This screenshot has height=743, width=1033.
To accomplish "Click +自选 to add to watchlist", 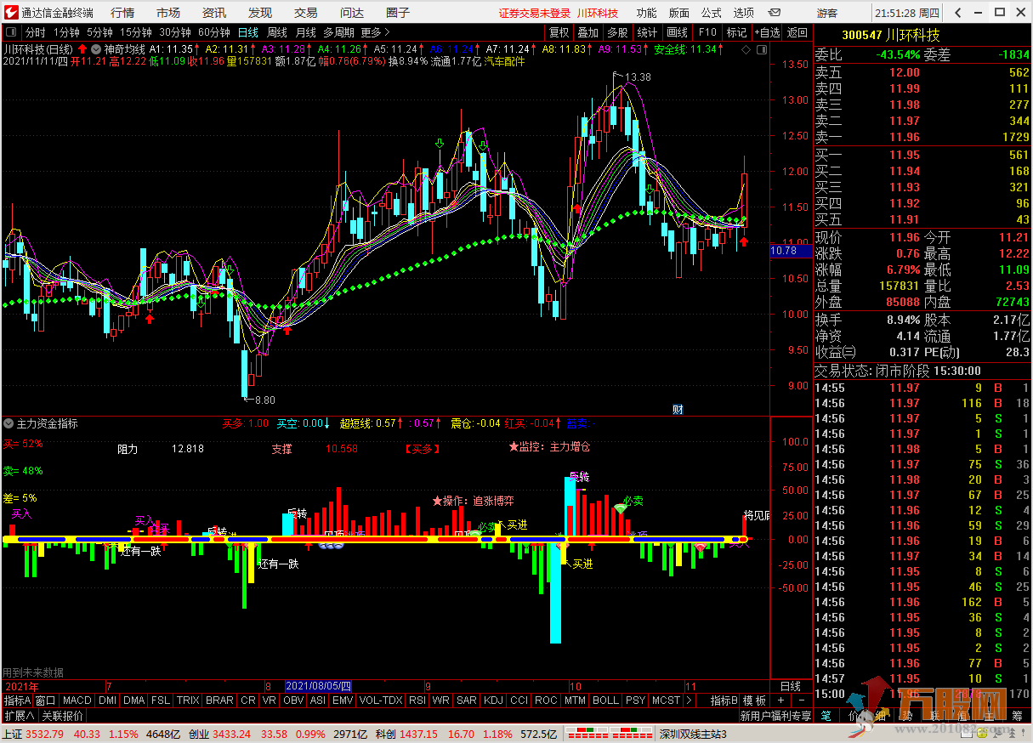I will click(x=766, y=32).
